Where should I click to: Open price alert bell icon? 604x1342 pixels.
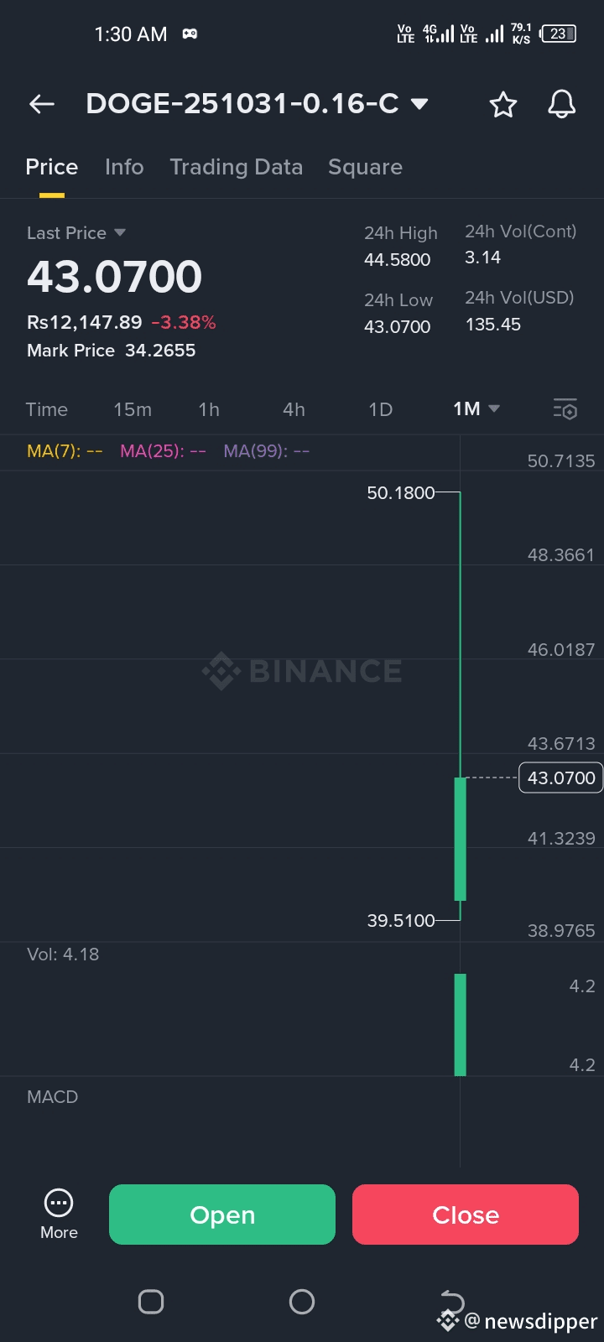click(561, 105)
